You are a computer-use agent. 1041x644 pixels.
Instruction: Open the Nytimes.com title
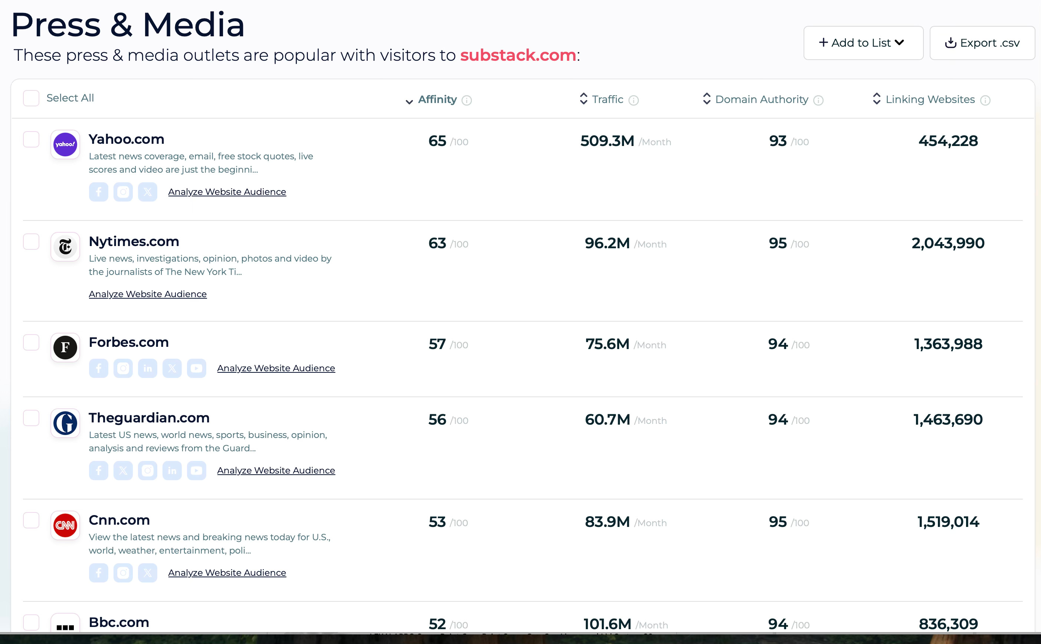(134, 242)
